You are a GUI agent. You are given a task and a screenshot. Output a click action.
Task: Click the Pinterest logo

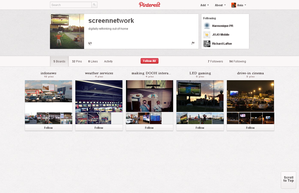click(149, 5)
